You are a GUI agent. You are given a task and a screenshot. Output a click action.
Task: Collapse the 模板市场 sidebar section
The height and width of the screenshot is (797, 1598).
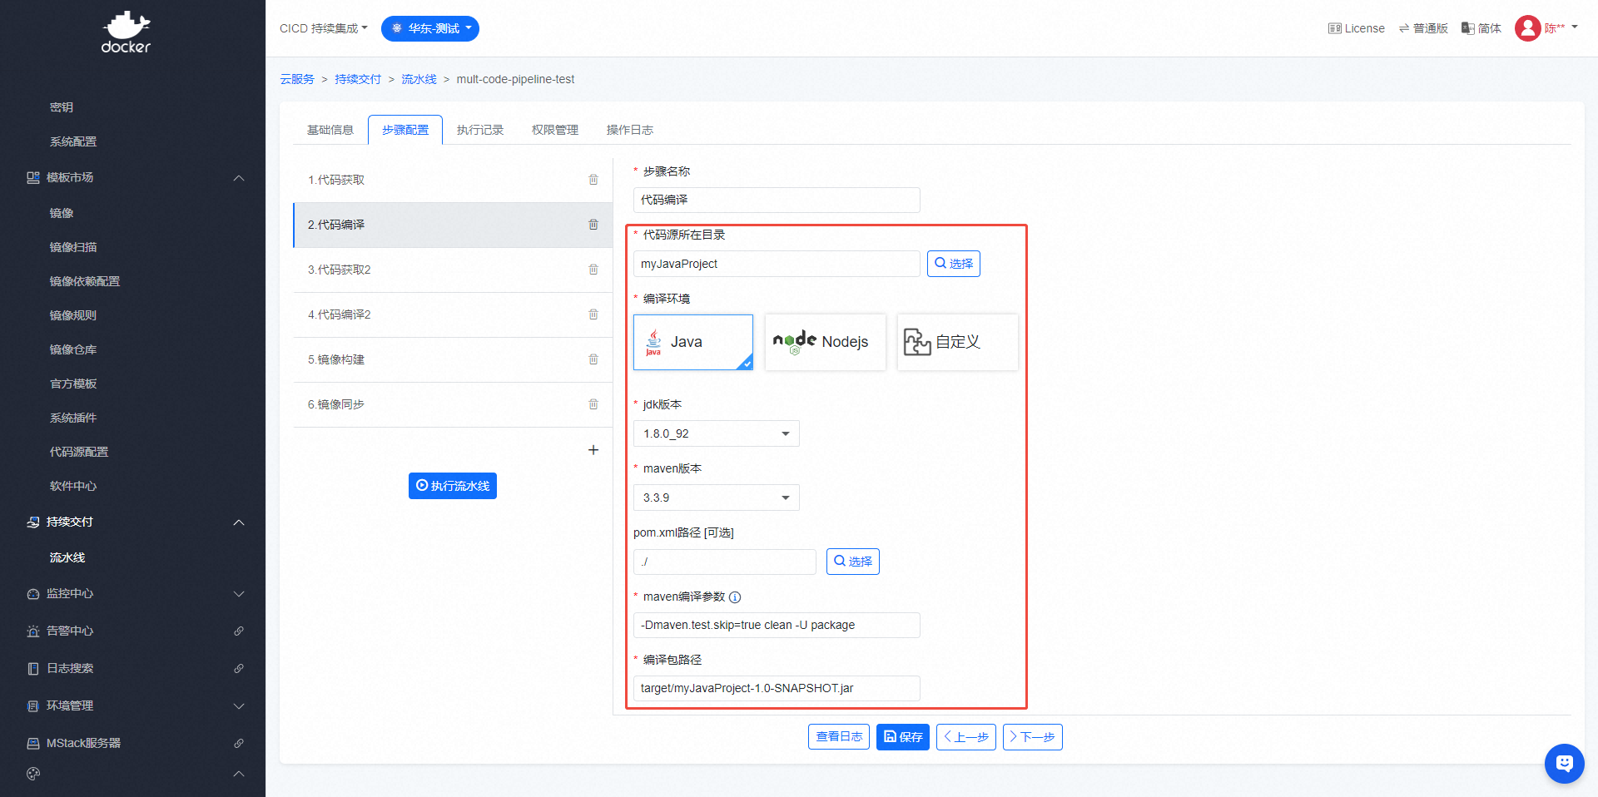239,178
